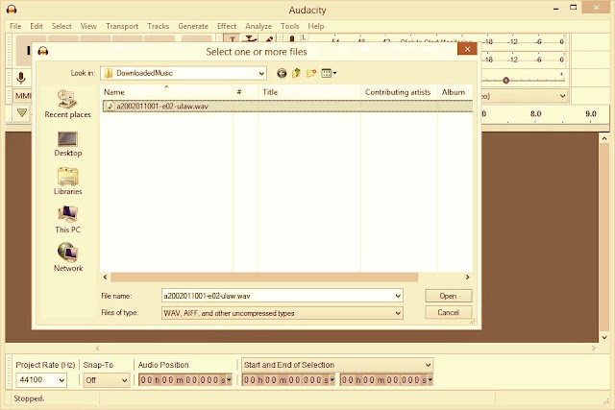Open the Help menu

316,26
